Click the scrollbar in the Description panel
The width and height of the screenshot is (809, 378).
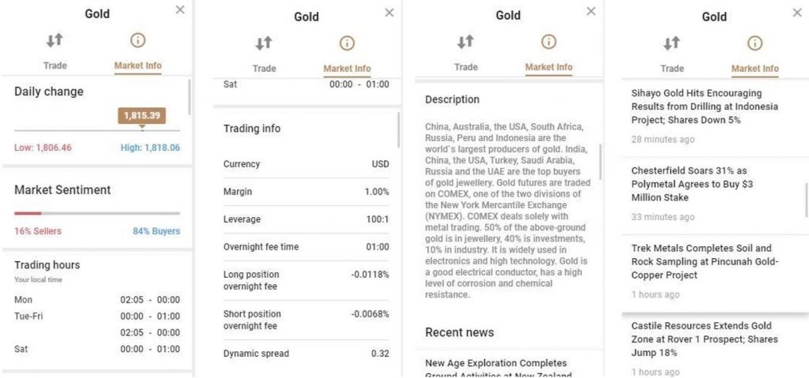coord(600,162)
